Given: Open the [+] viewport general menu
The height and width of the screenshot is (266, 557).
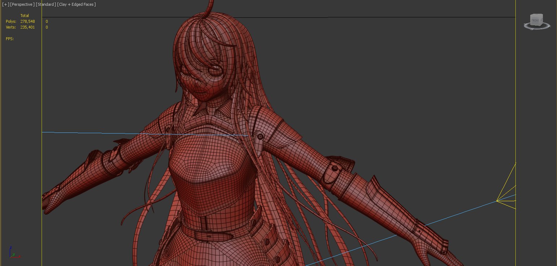Looking at the screenshot, I should click(x=5, y=4).
